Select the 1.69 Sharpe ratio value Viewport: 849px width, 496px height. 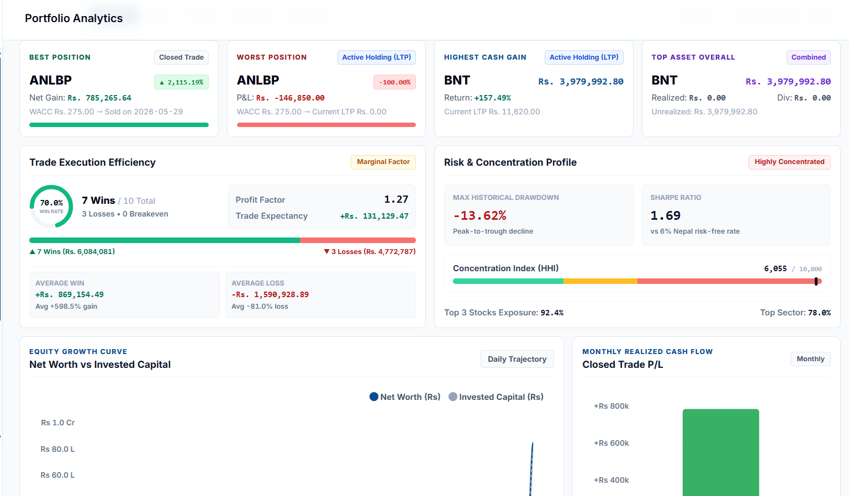click(x=666, y=215)
